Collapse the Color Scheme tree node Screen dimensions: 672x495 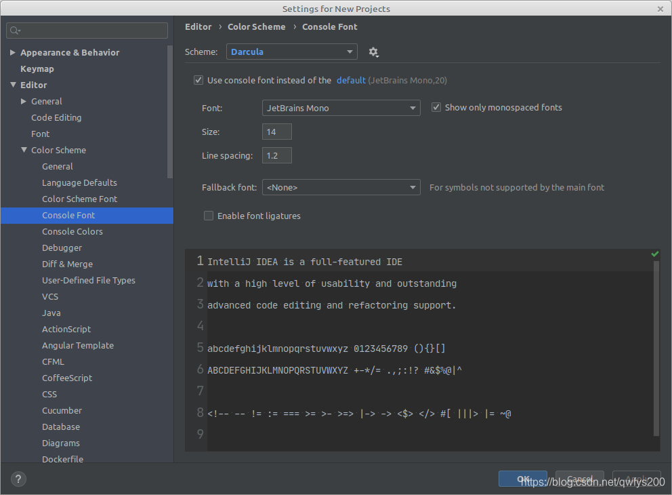tap(24, 150)
